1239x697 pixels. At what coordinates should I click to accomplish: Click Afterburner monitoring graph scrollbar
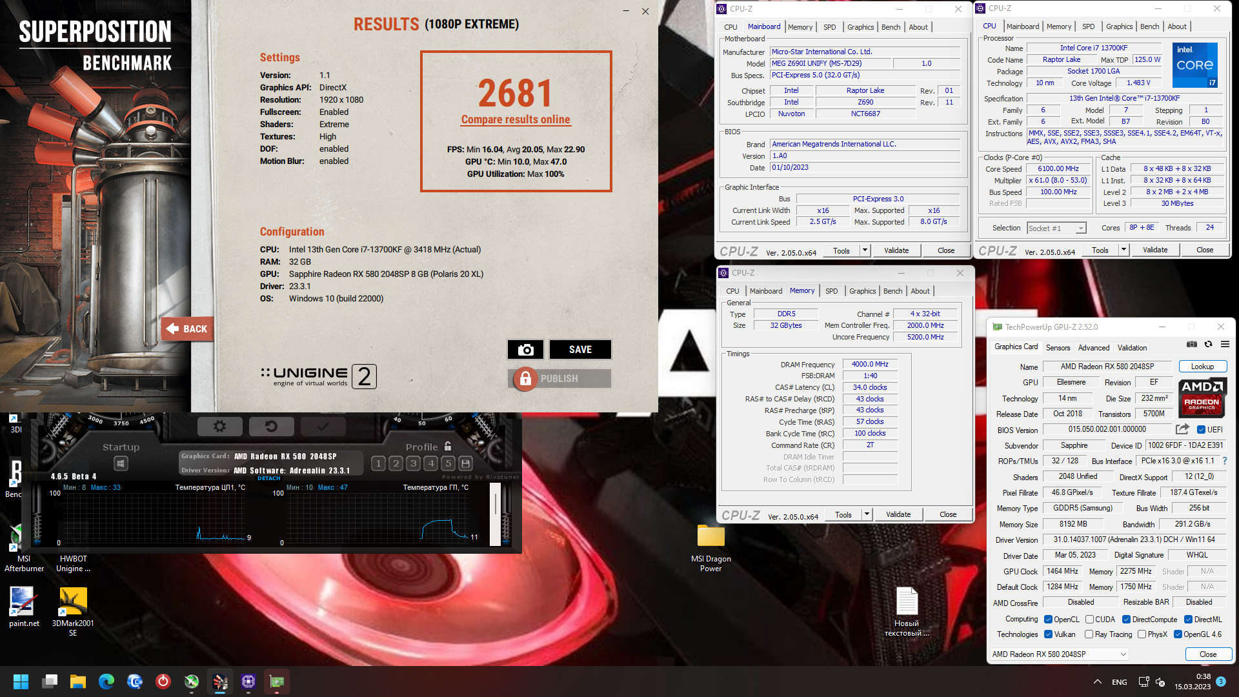click(x=496, y=515)
